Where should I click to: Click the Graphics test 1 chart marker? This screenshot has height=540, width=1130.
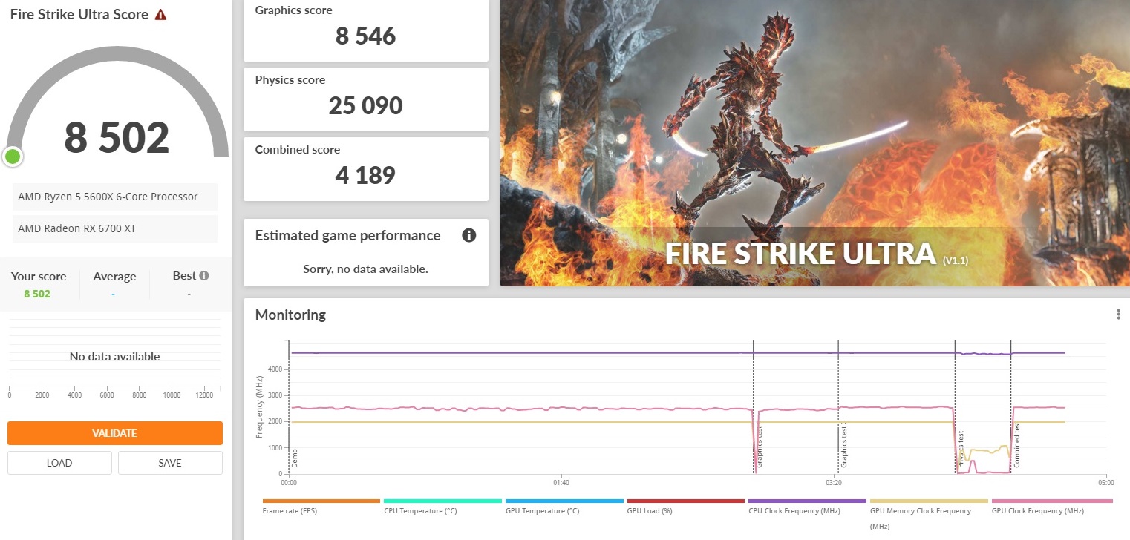759,447
